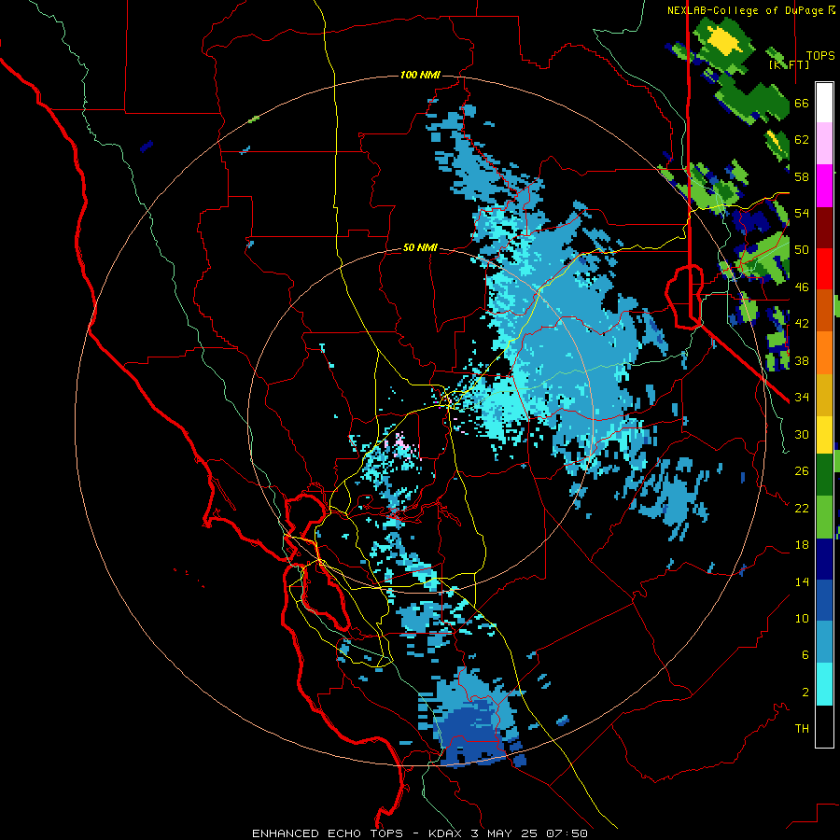Image resolution: width=840 pixels, height=840 pixels.
Task: Click the 30 legend value
Action: point(802,434)
